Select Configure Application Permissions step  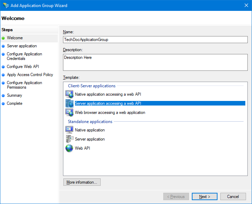click(x=24, y=85)
